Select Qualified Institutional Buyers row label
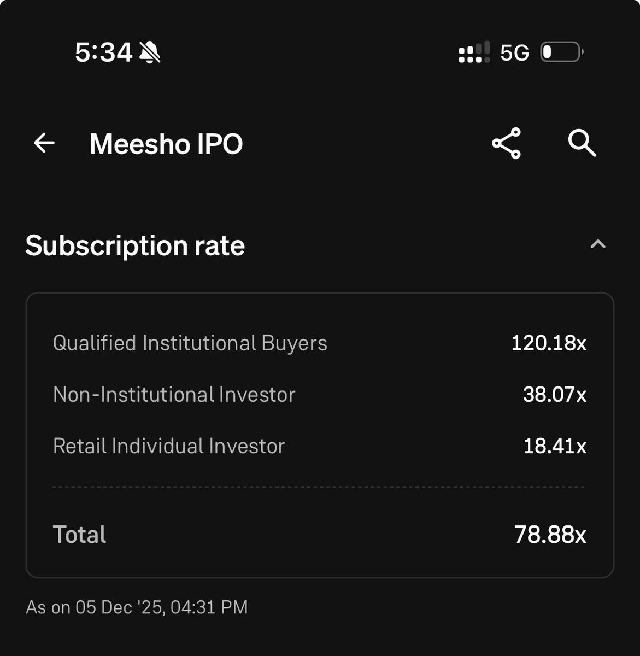This screenshot has width=640, height=656. click(x=190, y=343)
